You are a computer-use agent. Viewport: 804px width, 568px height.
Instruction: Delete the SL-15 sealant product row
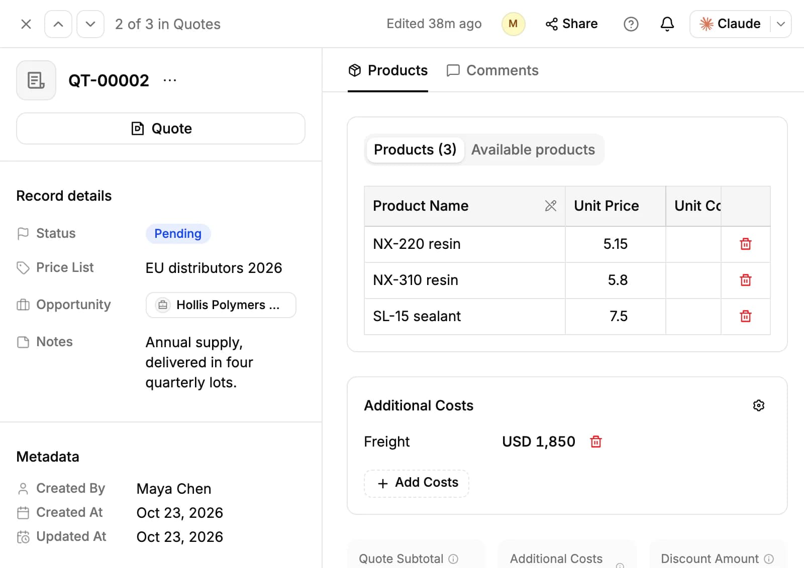(x=746, y=316)
